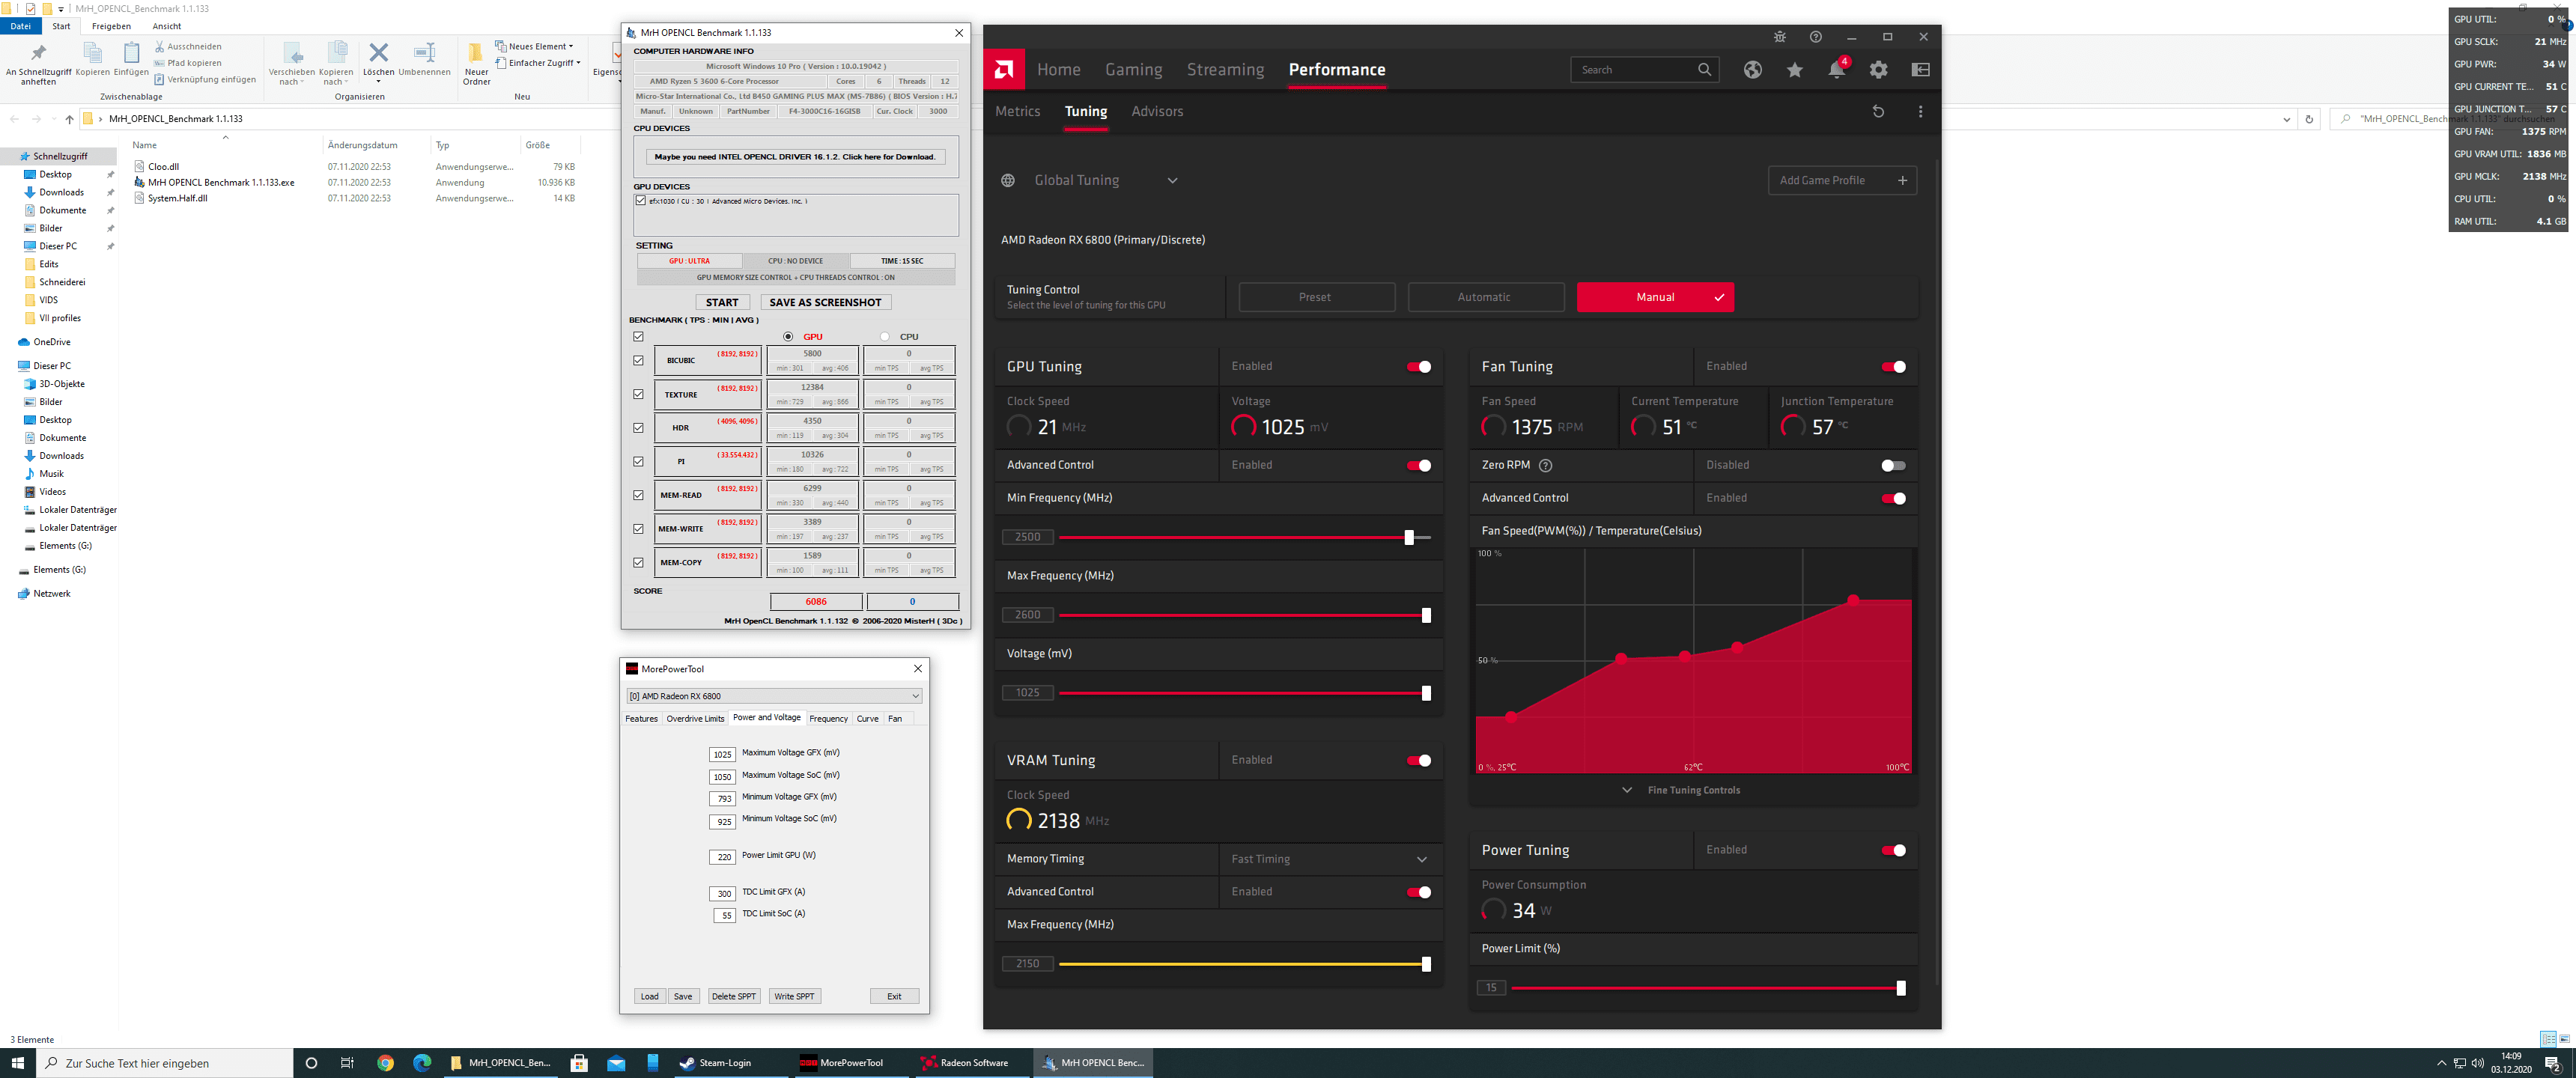Select the CPU radio button in benchmark
Image resolution: width=2576 pixels, height=1078 pixels.
pyautogui.click(x=884, y=337)
